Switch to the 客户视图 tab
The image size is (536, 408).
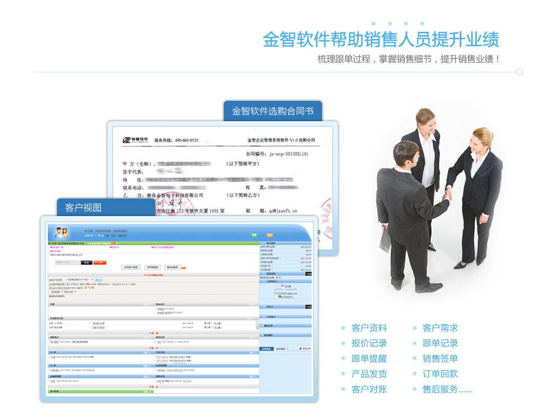pos(106,207)
